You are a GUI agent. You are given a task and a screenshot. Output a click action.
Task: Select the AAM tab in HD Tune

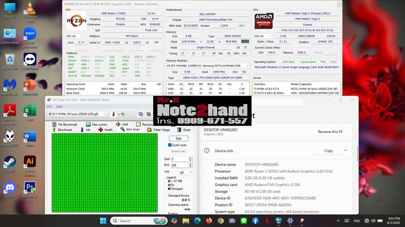pyautogui.click(x=122, y=125)
